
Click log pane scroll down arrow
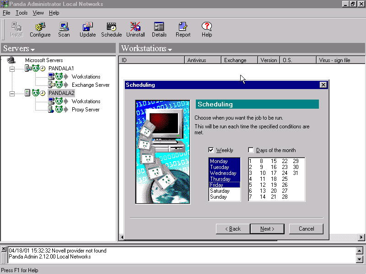click(360, 259)
